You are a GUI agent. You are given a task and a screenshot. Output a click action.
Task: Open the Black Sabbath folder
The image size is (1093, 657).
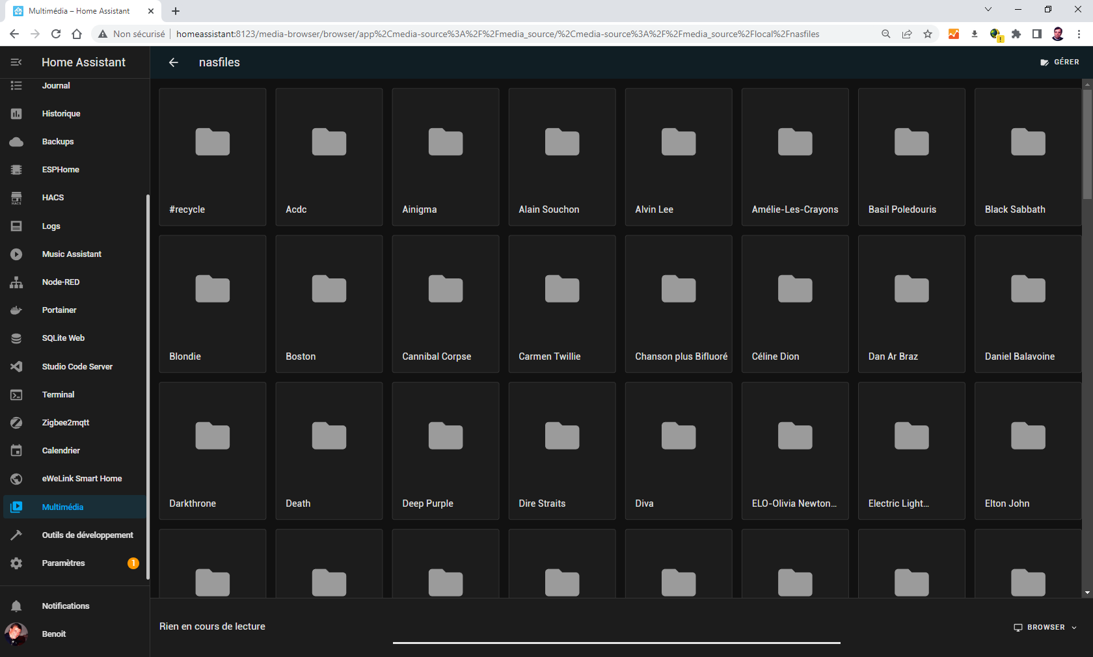click(1028, 157)
